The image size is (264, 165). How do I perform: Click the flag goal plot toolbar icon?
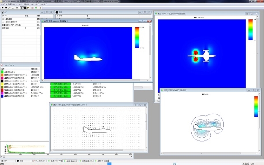click(28, 8)
